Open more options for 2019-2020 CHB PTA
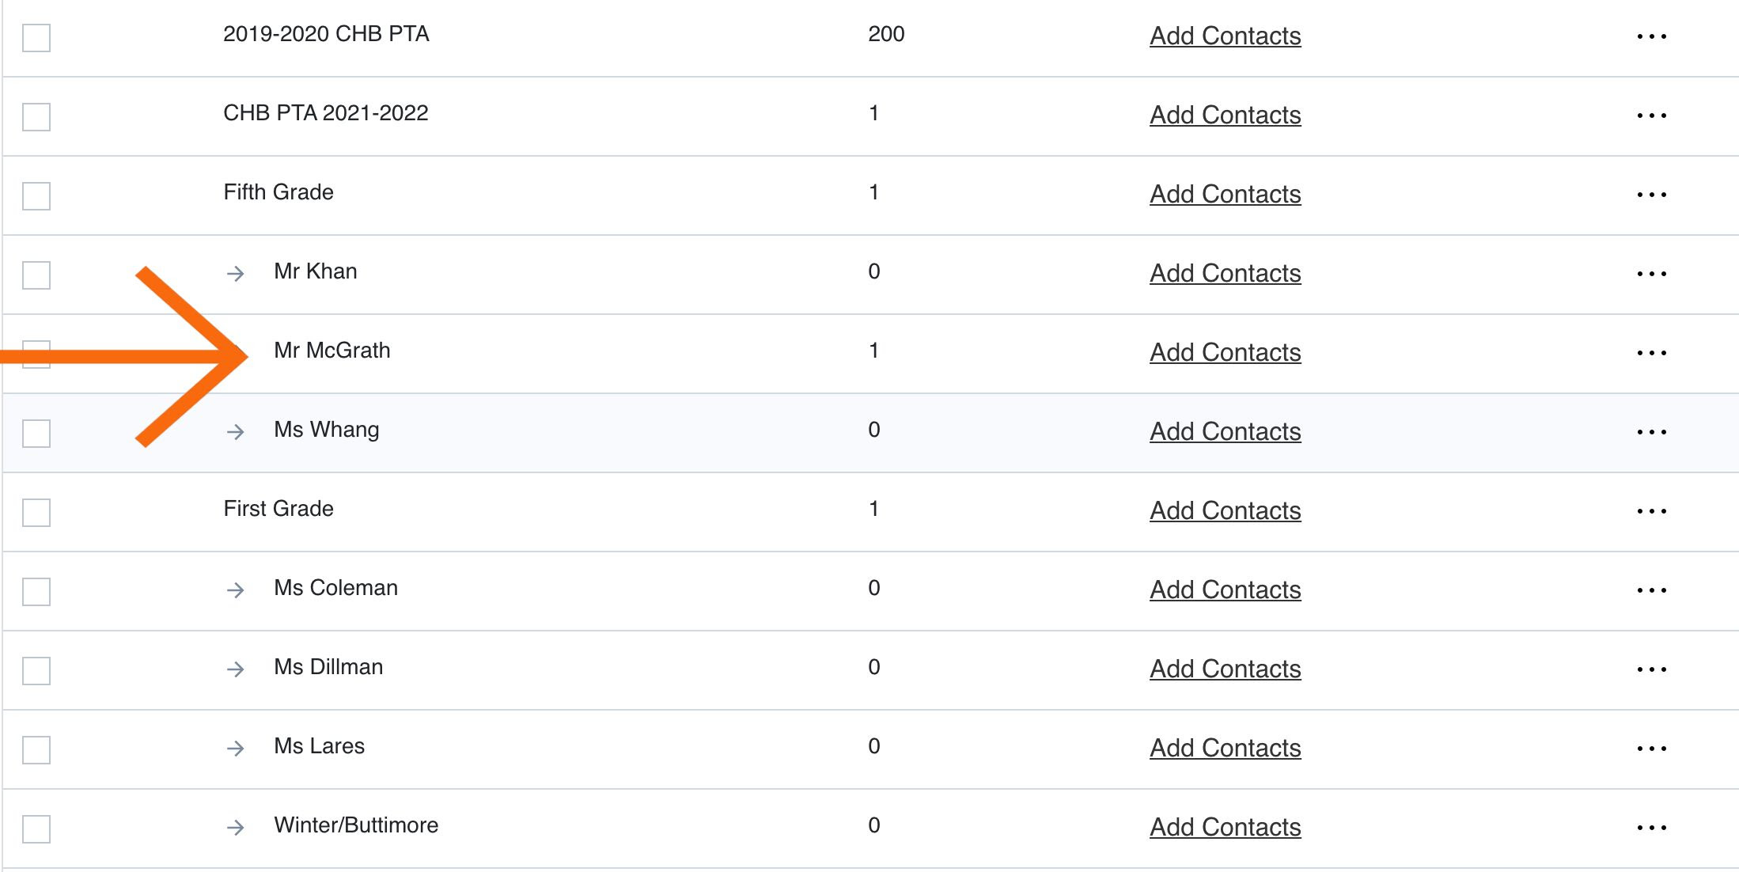Viewport: 1739px width, 872px height. point(1651,36)
